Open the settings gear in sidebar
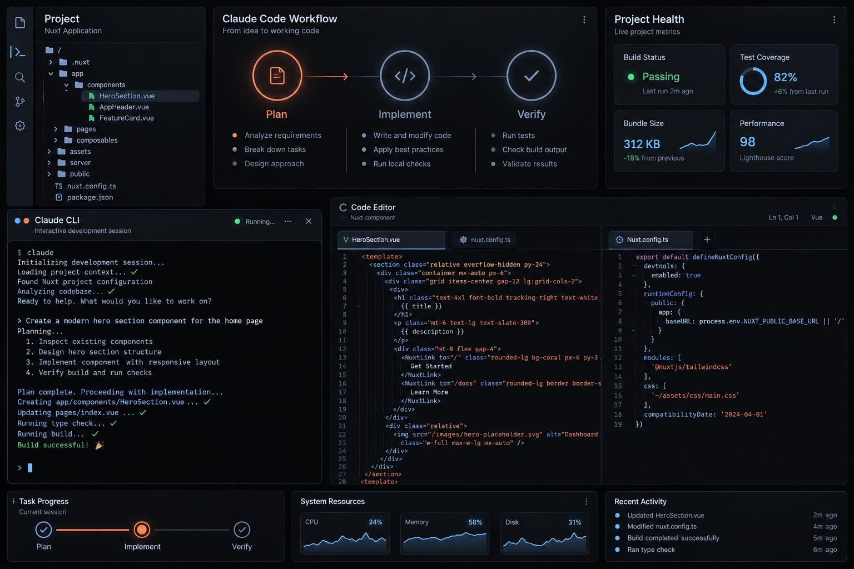The width and height of the screenshot is (854, 569). pos(20,126)
